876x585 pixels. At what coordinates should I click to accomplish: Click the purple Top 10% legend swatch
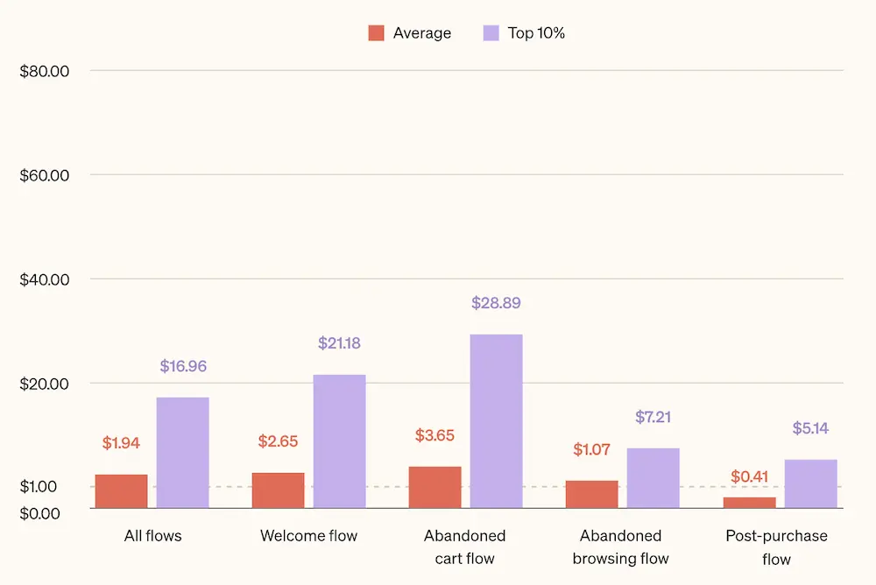pyautogui.click(x=491, y=33)
